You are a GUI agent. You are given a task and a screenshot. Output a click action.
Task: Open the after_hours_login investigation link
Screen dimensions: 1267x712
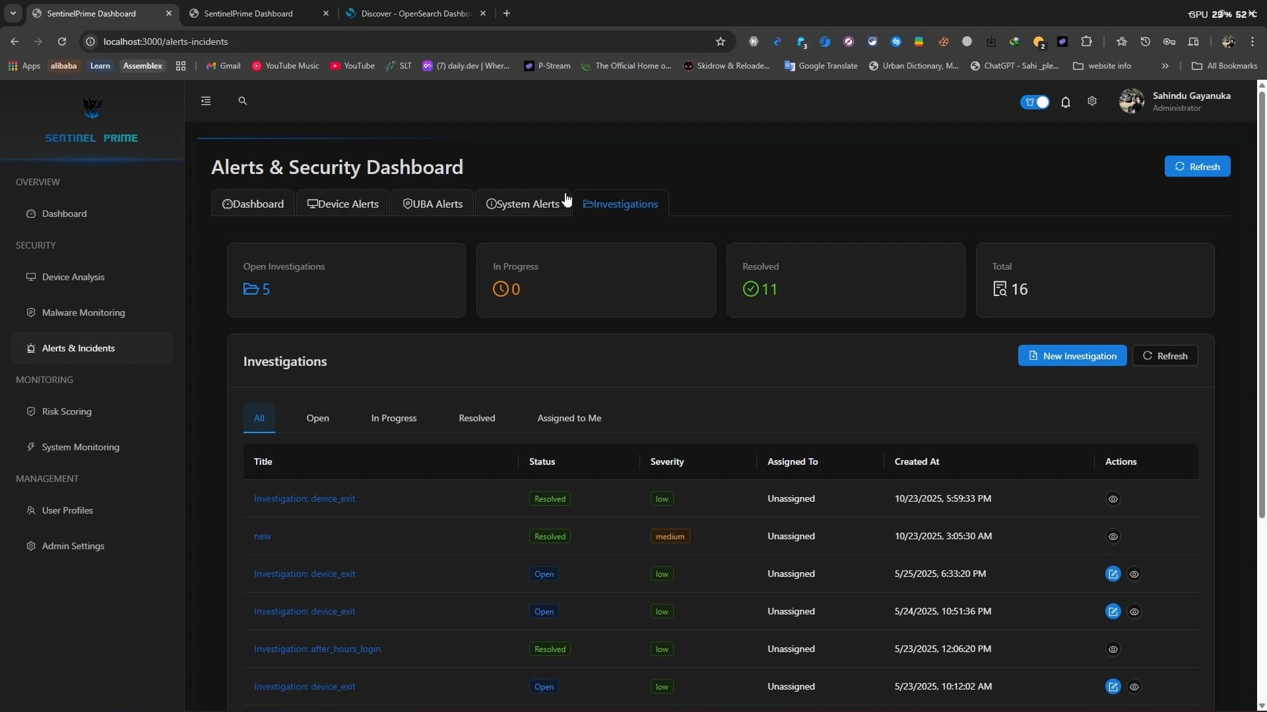point(317,649)
